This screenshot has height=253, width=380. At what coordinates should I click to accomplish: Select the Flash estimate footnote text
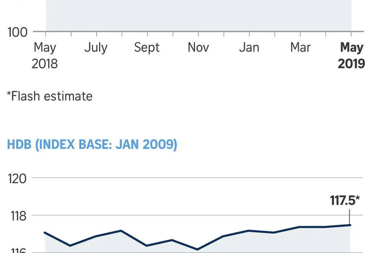click(50, 96)
